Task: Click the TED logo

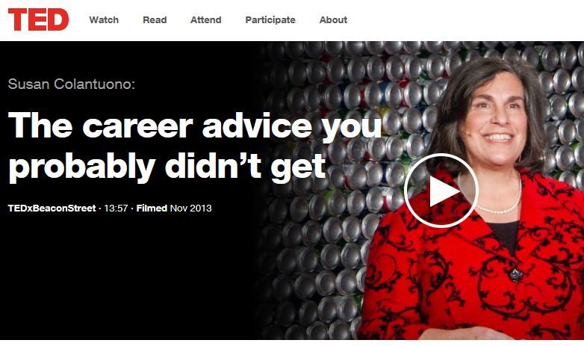Action: 38,19
